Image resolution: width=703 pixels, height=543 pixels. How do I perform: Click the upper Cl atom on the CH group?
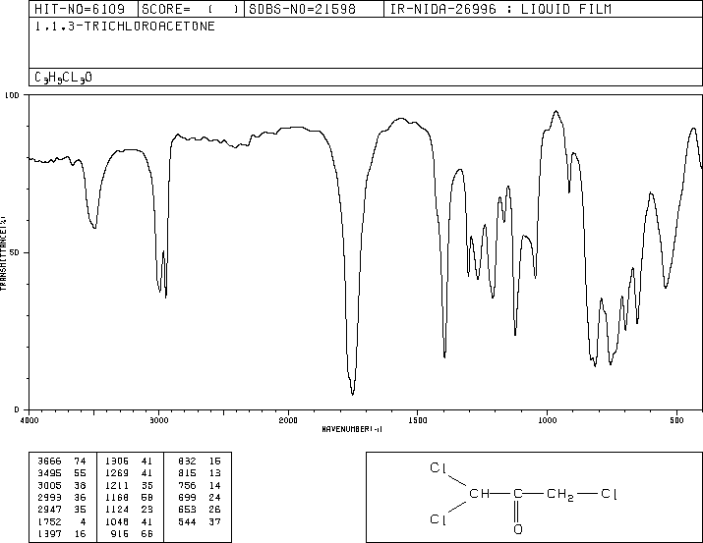(x=439, y=468)
